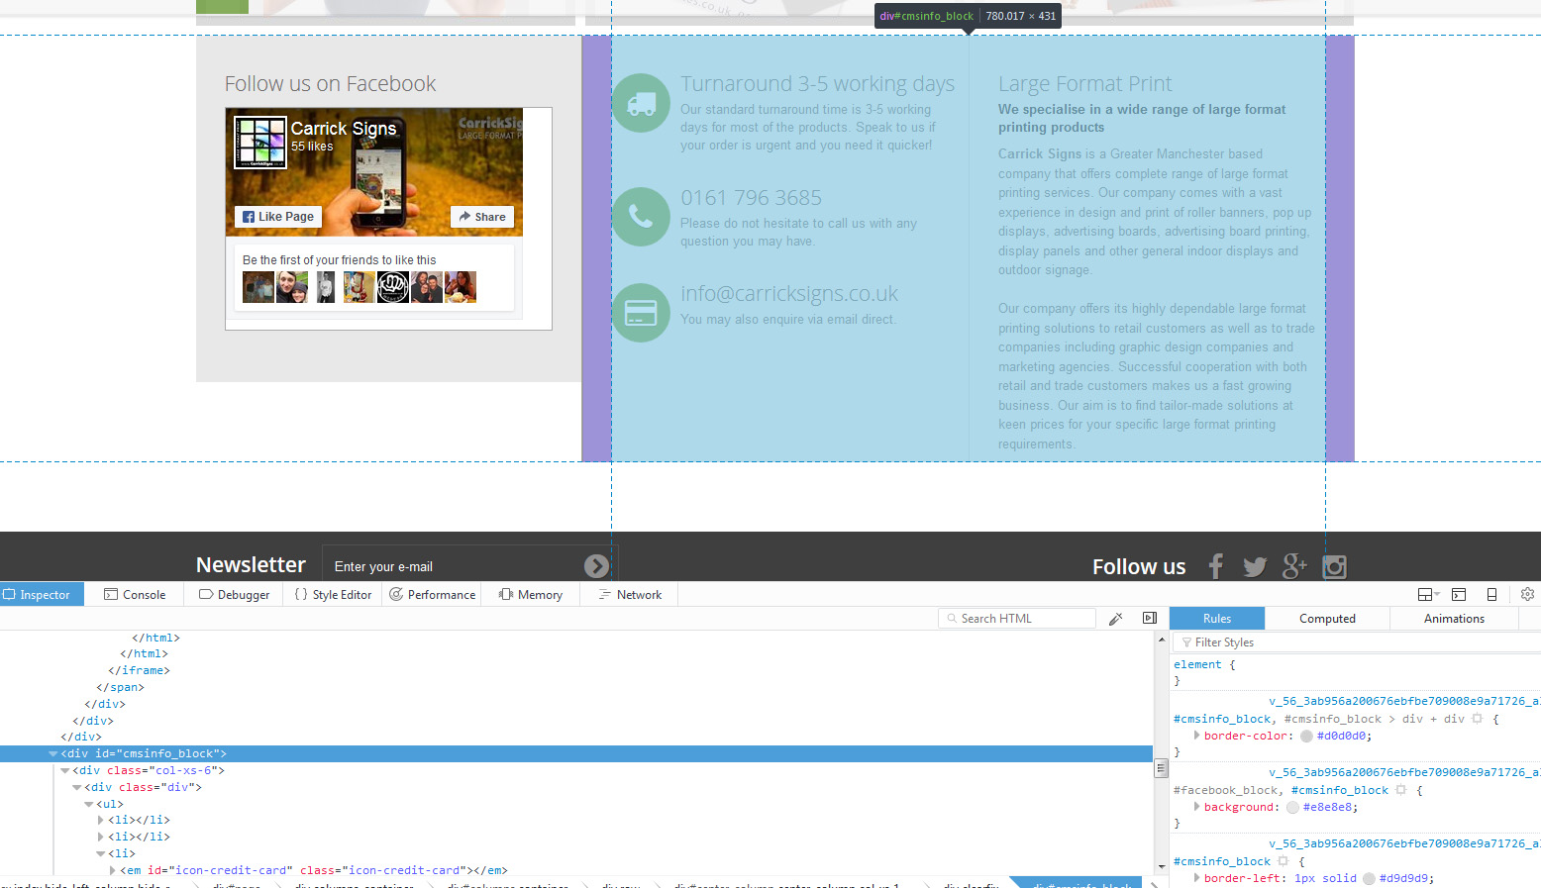This screenshot has width=1541, height=888.
Task: Open the Carrick Signs Facebook page title
Action: point(344,129)
